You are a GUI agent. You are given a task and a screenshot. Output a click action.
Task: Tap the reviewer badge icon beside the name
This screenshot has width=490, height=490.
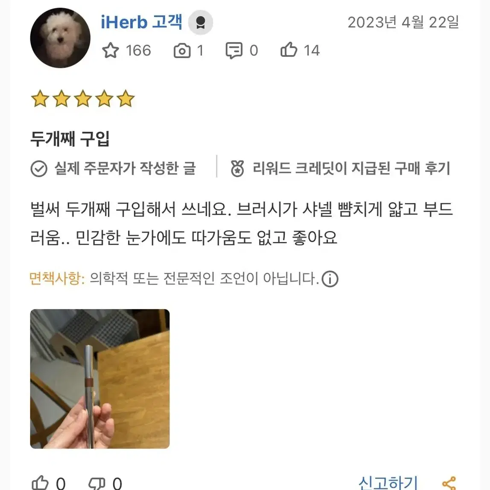200,23
